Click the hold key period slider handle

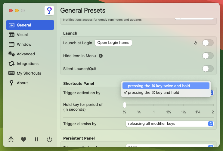(x=125, y=105)
